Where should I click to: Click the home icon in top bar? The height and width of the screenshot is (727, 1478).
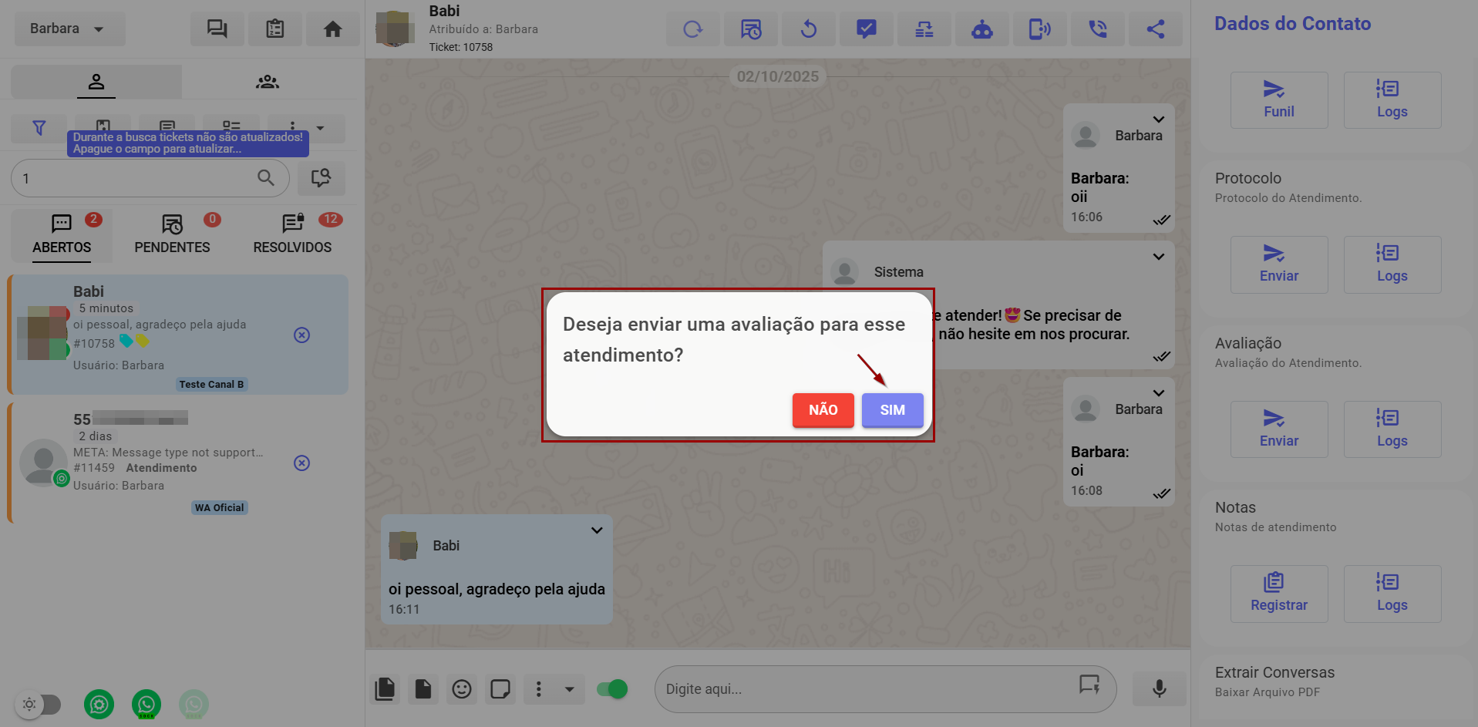point(332,29)
